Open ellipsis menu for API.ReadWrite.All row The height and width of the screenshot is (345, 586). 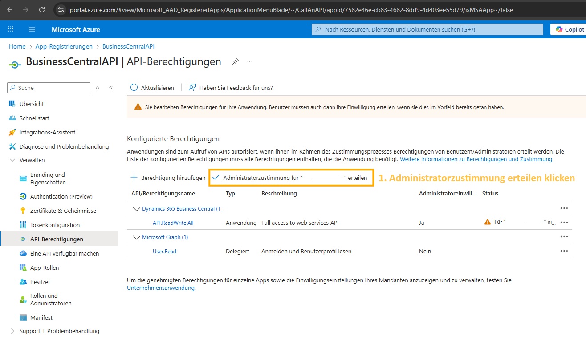(564, 222)
